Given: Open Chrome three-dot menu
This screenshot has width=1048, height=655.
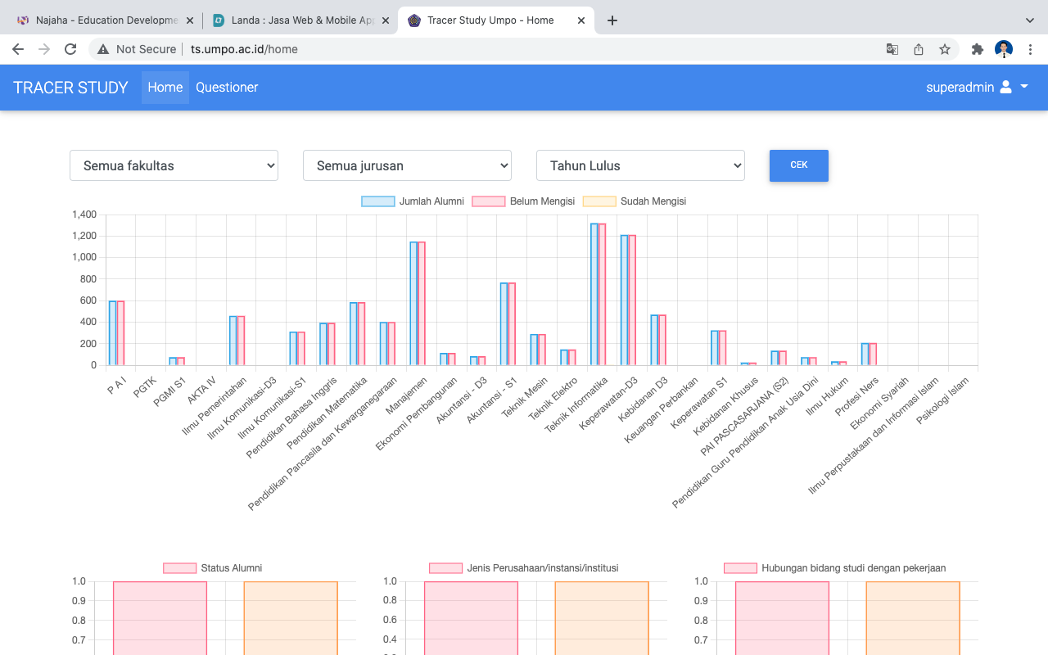Looking at the screenshot, I should pyautogui.click(x=1030, y=49).
